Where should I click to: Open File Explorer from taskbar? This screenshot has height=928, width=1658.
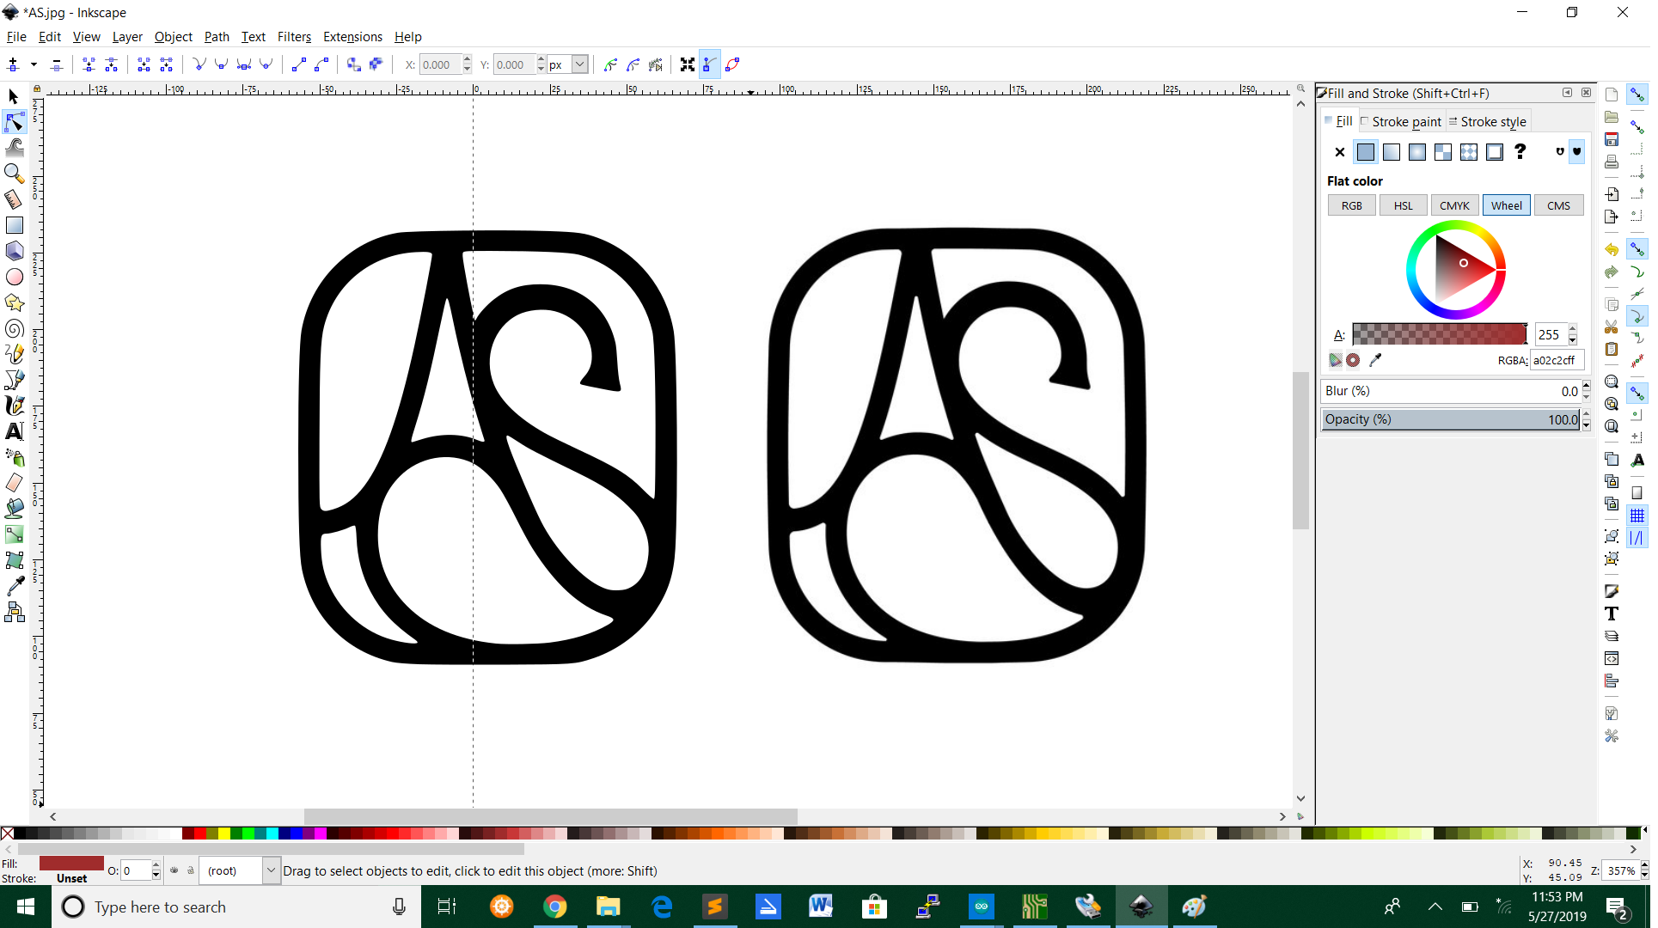click(x=609, y=907)
